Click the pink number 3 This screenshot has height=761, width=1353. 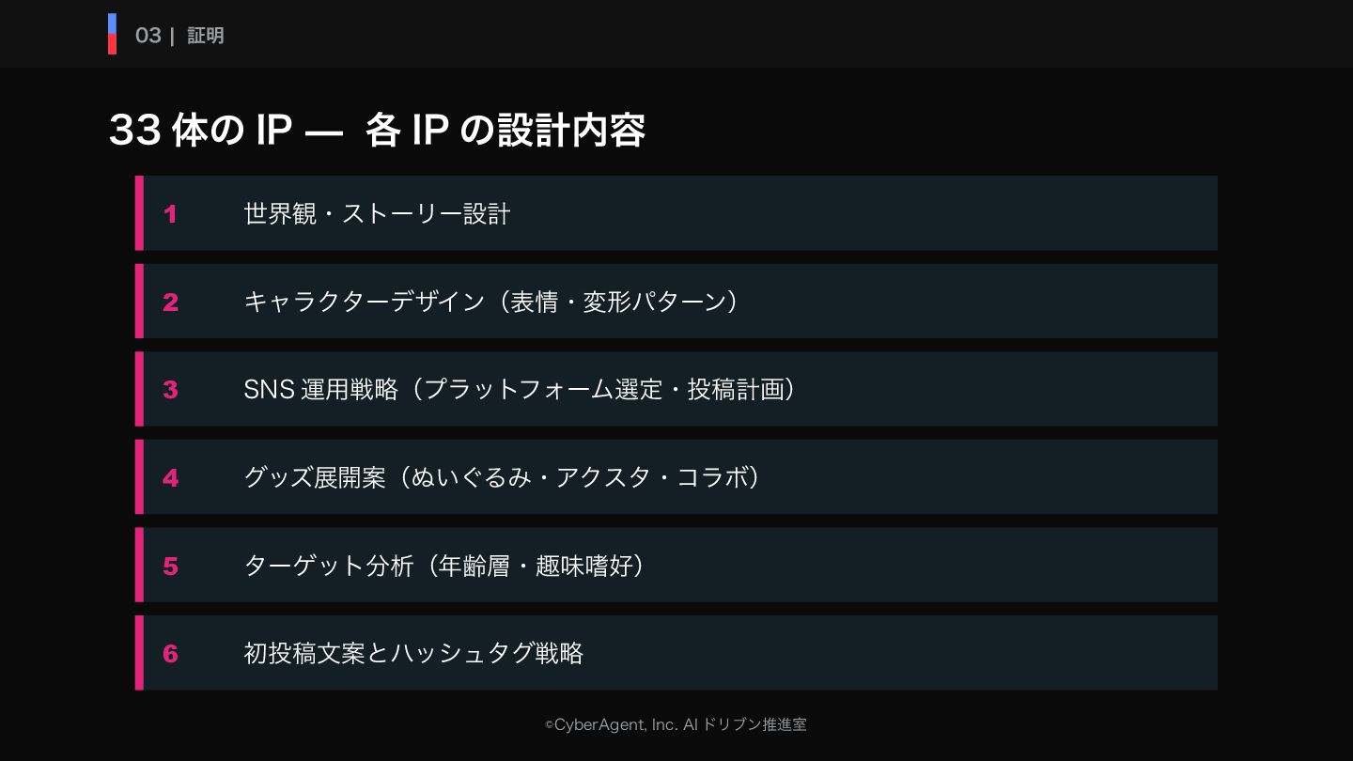point(170,389)
